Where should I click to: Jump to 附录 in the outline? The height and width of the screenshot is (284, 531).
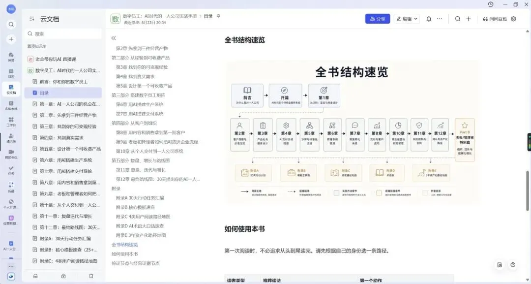[116, 189]
